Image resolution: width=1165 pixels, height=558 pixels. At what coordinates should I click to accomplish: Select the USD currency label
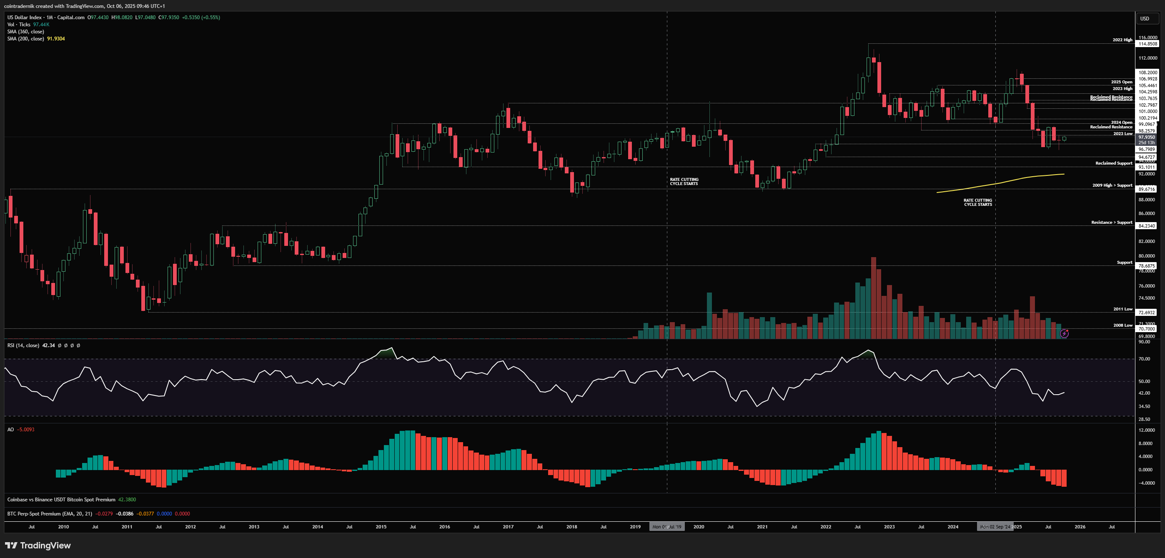[x=1144, y=18]
